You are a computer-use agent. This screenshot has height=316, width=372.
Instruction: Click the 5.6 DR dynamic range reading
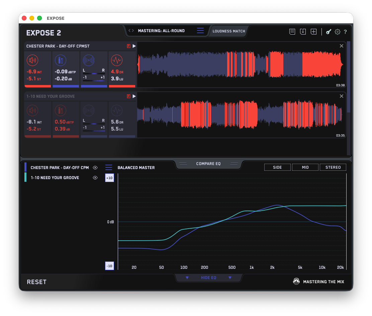(117, 122)
